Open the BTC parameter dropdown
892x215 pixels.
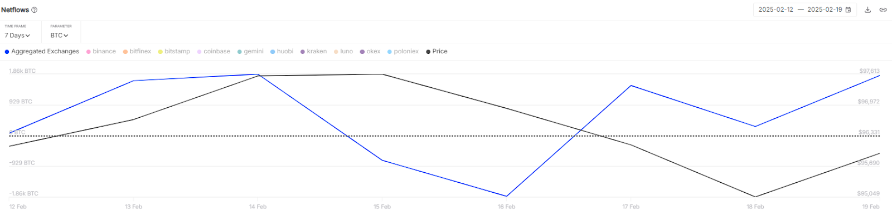[x=59, y=35]
